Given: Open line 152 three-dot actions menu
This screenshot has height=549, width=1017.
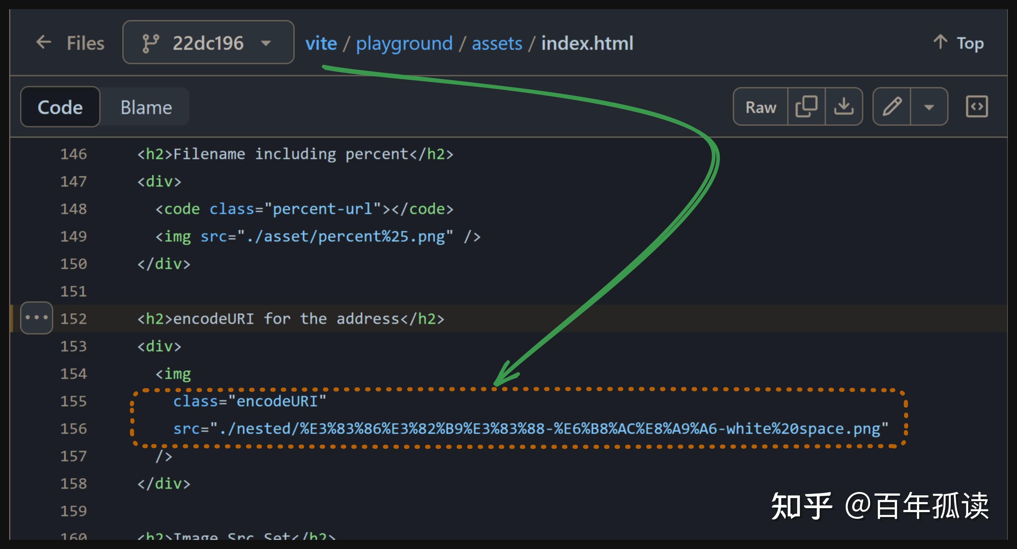Looking at the screenshot, I should click(36, 318).
